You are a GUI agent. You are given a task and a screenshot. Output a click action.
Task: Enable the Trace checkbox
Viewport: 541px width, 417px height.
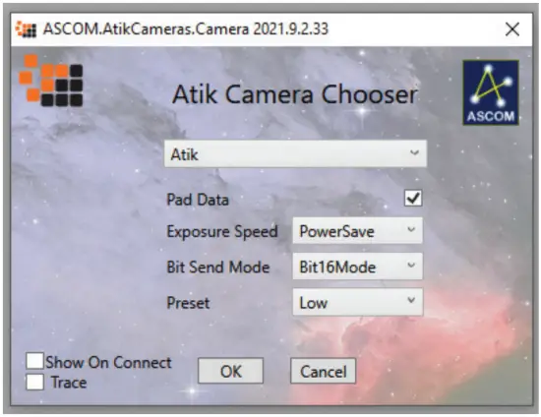tap(34, 382)
